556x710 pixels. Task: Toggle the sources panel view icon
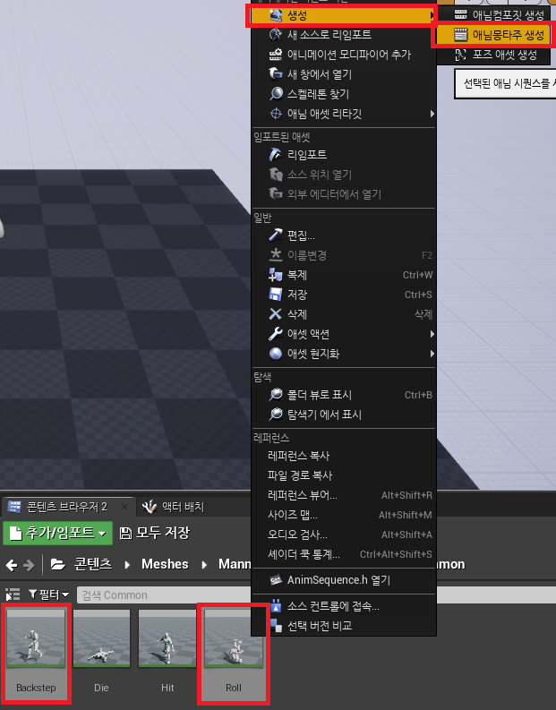pos(13,595)
